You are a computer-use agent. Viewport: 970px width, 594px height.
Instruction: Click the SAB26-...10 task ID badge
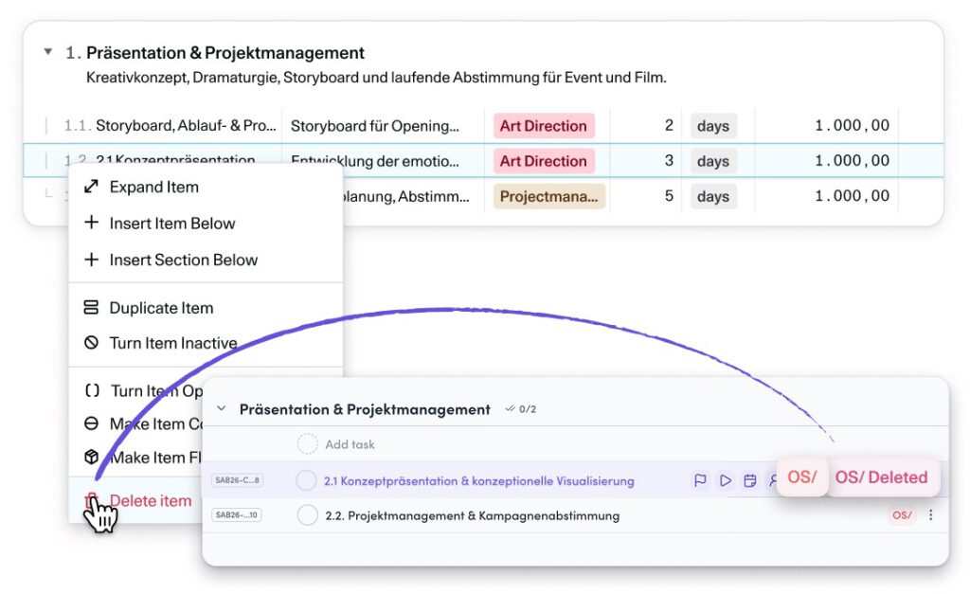tap(236, 514)
